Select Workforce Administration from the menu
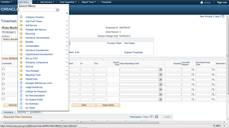 [37, 38]
